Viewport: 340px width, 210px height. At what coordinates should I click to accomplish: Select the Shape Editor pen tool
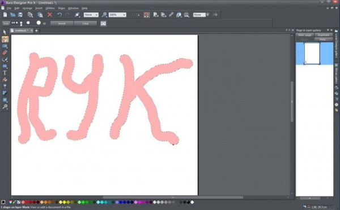5,59
